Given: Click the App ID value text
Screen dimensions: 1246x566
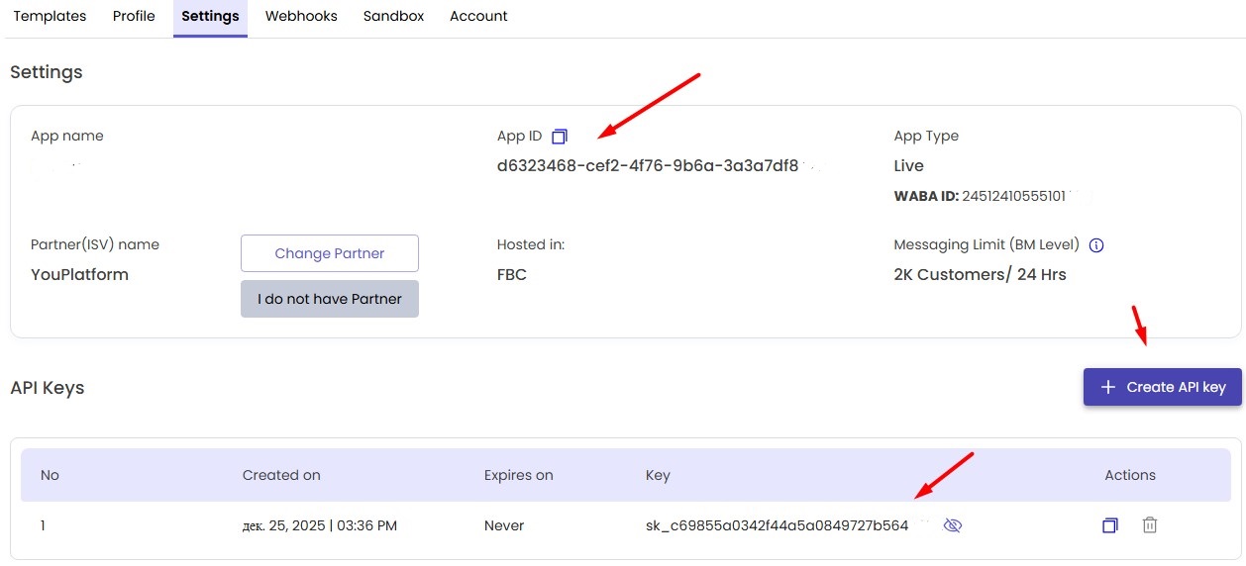Looking at the screenshot, I should (x=648, y=166).
